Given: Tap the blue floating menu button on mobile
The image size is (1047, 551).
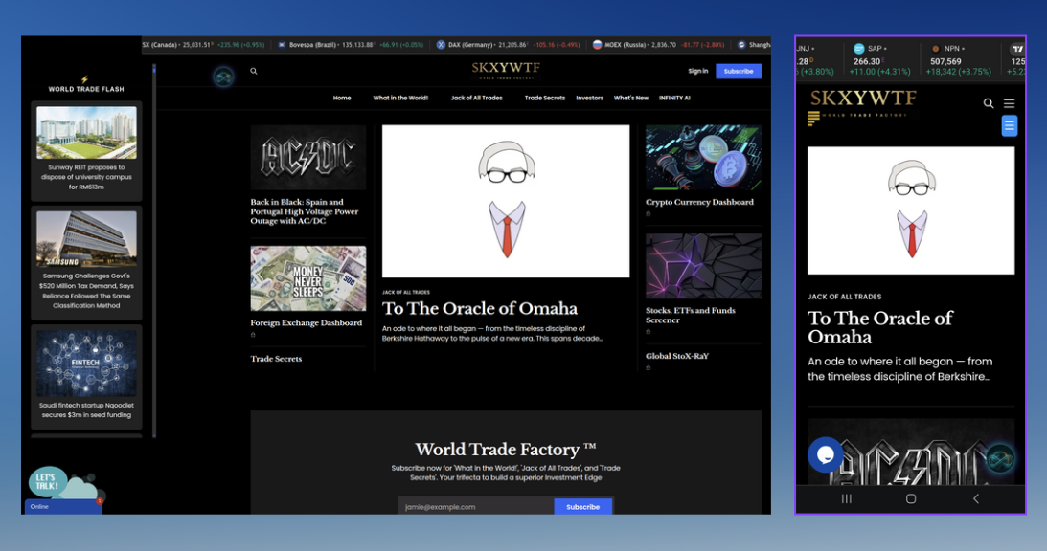Looking at the screenshot, I should (x=1009, y=125).
